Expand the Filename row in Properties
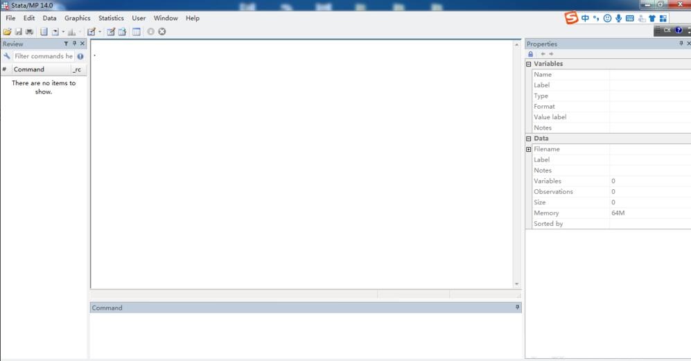The width and height of the screenshot is (691, 361). [529, 149]
